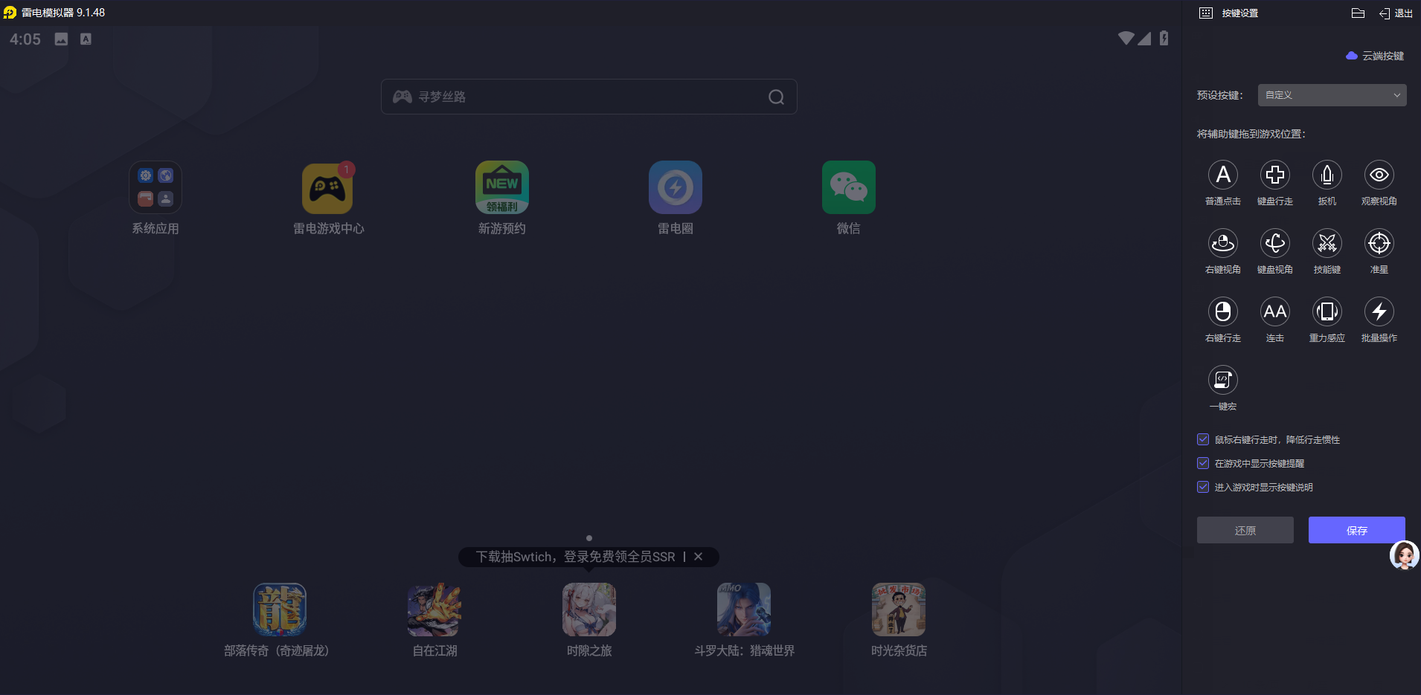Close the Swtich promotion tooltip
Image resolution: width=1421 pixels, height=695 pixels.
tap(698, 557)
